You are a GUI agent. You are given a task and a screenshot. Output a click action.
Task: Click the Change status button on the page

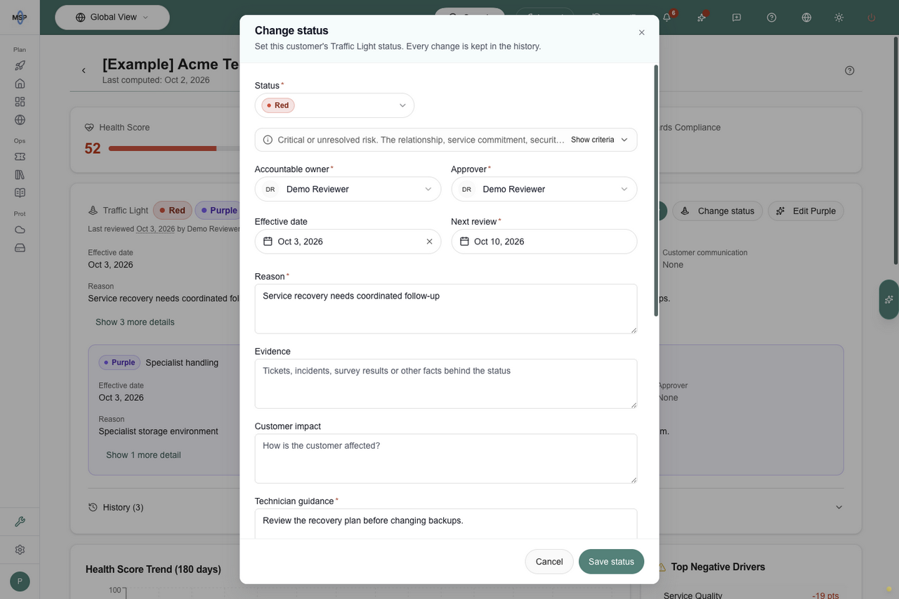(x=718, y=211)
